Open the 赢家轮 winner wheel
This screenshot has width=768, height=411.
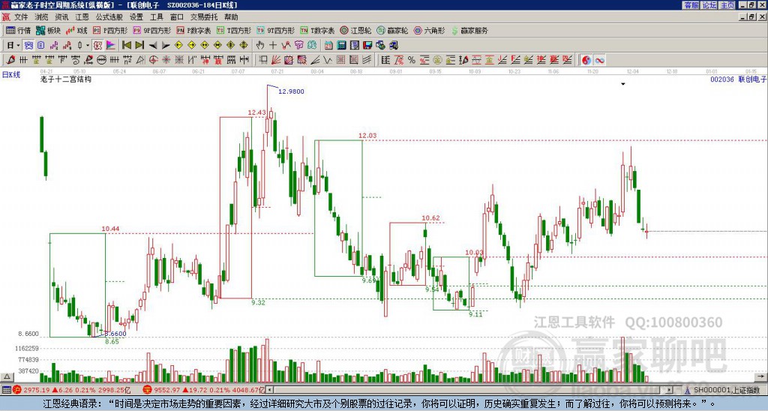392,30
